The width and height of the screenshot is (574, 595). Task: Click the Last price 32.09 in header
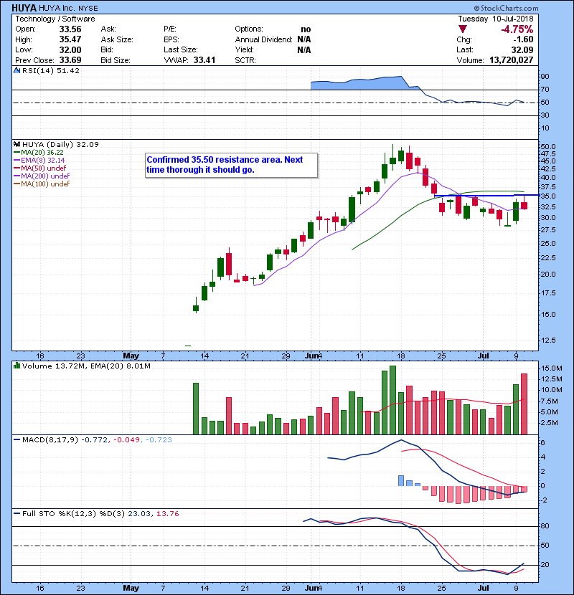click(522, 49)
